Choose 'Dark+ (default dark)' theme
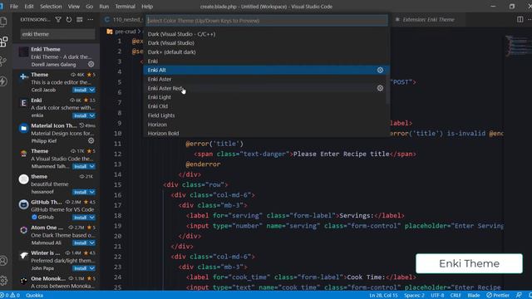 click(267, 51)
